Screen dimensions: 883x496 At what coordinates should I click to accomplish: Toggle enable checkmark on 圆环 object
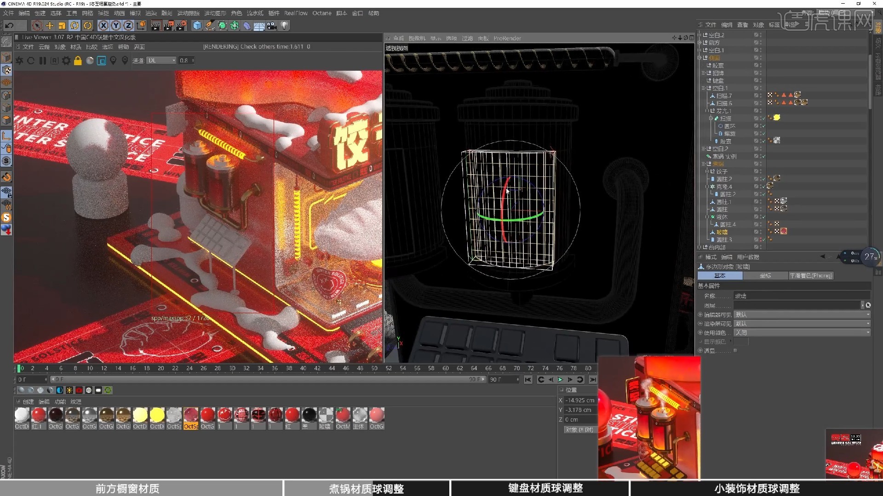(x=763, y=126)
